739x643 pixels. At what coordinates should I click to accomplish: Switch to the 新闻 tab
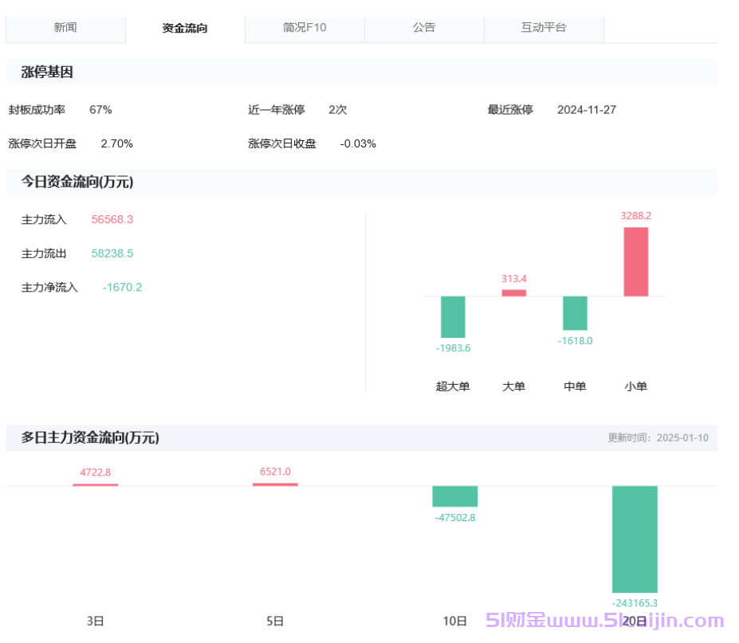click(x=65, y=28)
